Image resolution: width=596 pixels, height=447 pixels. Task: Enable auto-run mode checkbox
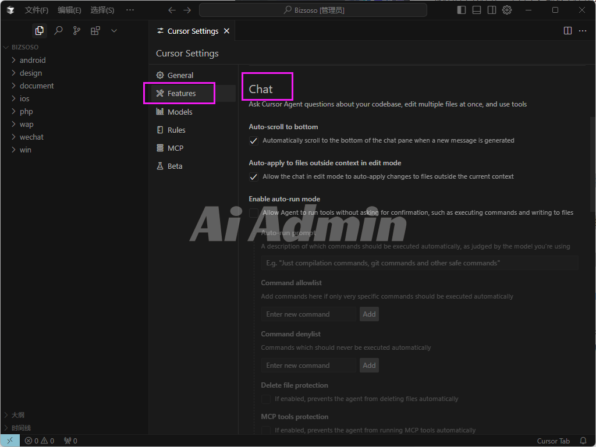point(254,213)
